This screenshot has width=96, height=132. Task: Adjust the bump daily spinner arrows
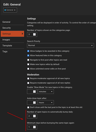click(x=34, y=116)
